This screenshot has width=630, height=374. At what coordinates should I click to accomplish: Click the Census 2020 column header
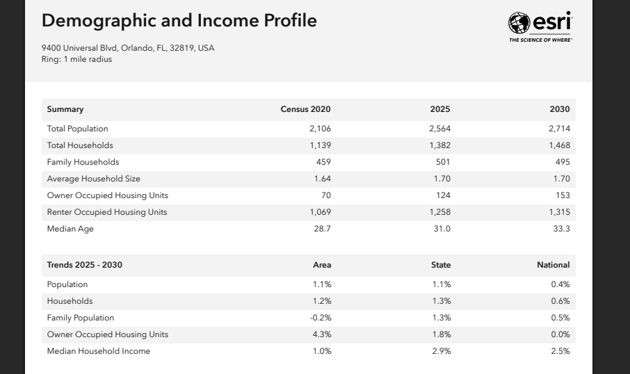tap(305, 109)
